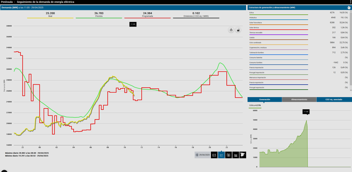Select the demand line graph view icon
The width and height of the screenshot is (352, 172).
221,155
